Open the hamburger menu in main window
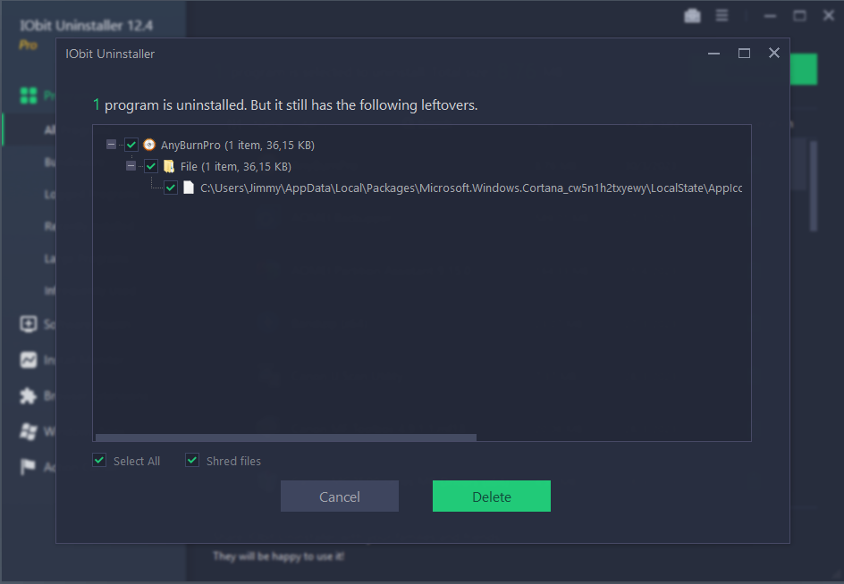This screenshot has width=844, height=584. [x=722, y=15]
